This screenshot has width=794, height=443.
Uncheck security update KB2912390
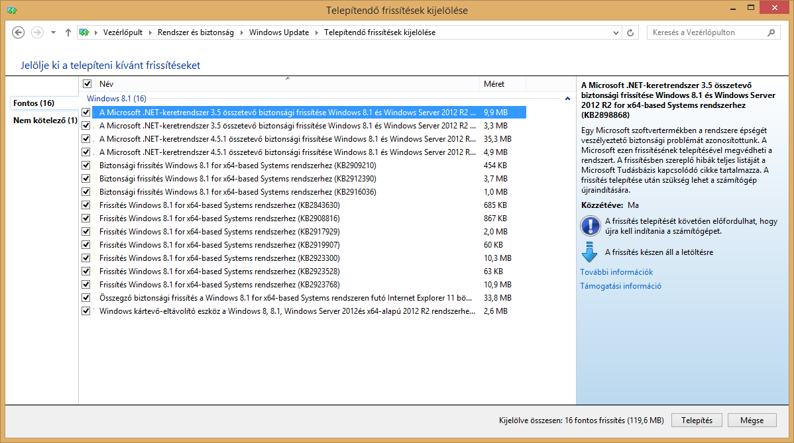pyautogui.click(x=86, y=179)
